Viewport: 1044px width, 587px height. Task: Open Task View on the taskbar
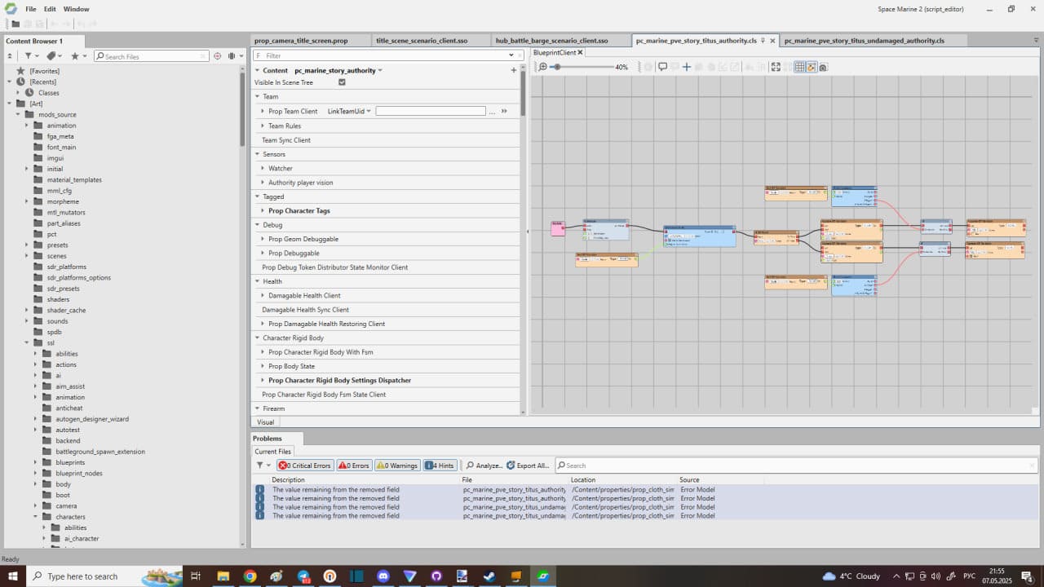[196, 576]
